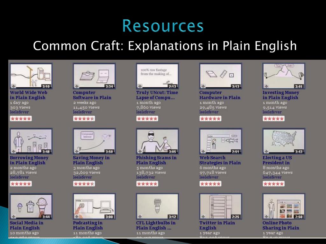
Task: Open Podcasting video thumbnail
Action: 94,206
